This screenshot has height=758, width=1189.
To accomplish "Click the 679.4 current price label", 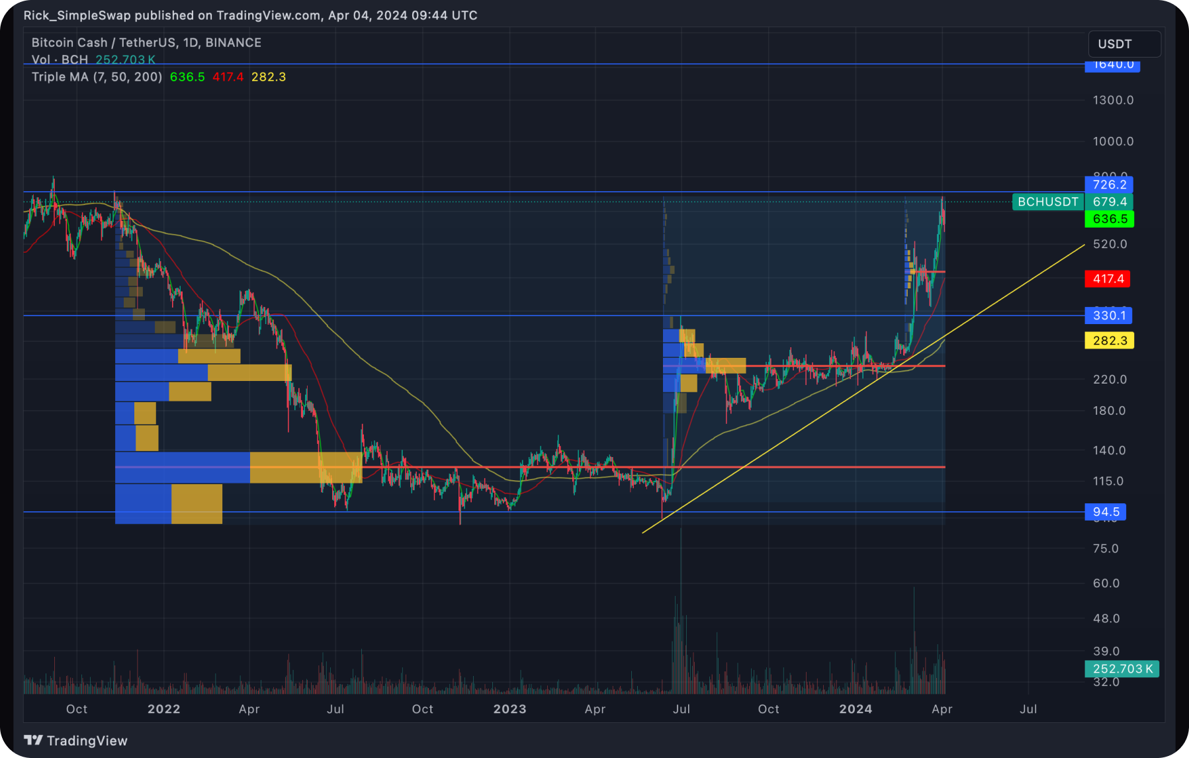I will pos(1109,202).
